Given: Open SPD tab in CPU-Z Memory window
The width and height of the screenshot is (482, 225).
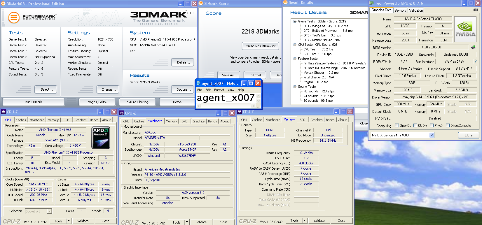Looking at the screenshot, I should [303, 120].
